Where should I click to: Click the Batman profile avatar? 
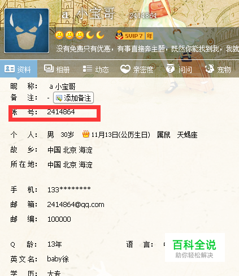coord(27,31)
